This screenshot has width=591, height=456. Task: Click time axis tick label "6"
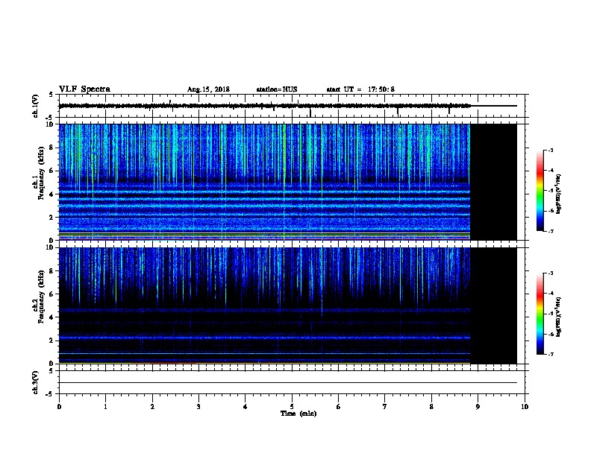point(339,407)
